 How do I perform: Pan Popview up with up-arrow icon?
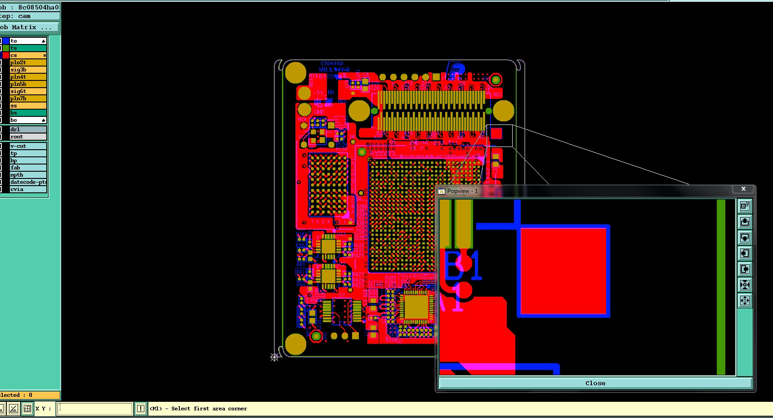coord(745,222)
